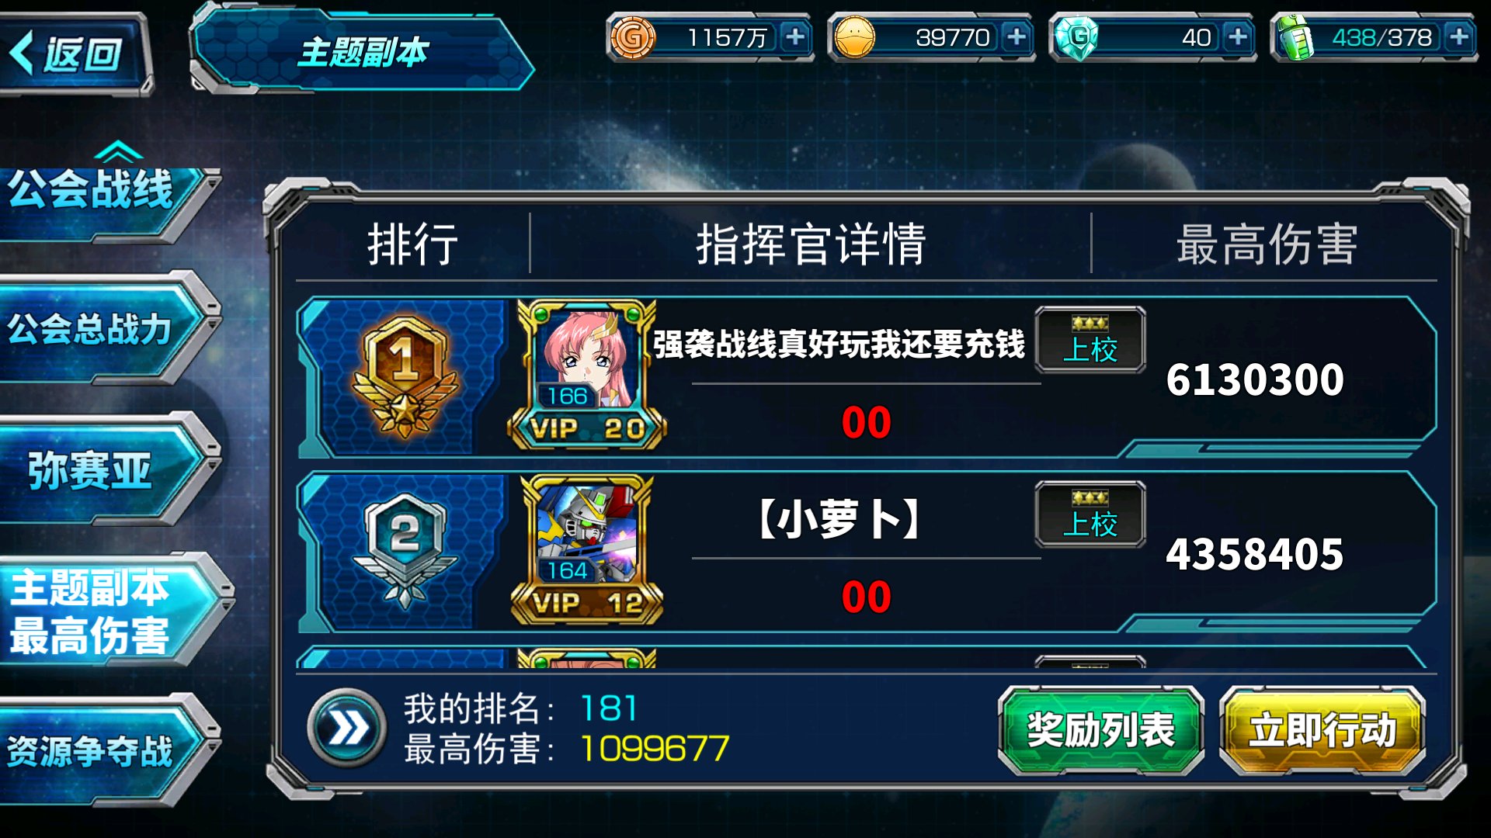Tap the plus beside 39770 Haro currency
This screenshot has width=1491, height=838.
point(1017,36)
